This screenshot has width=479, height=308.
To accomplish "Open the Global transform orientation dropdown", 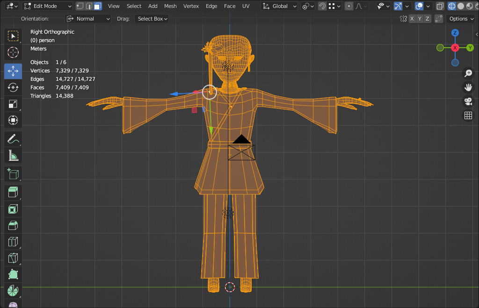I will point(279,6).
